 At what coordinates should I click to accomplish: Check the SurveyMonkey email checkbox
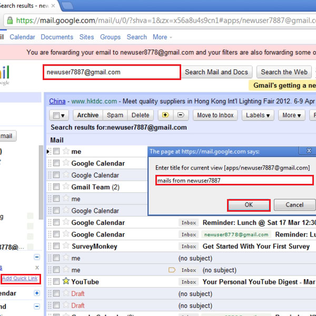pos(56,246)
